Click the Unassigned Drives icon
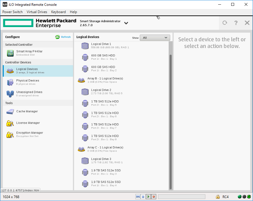 point(10,94)
